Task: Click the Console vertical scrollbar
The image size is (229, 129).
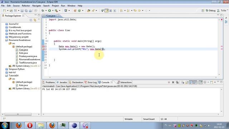Action: tap(221, 100)
